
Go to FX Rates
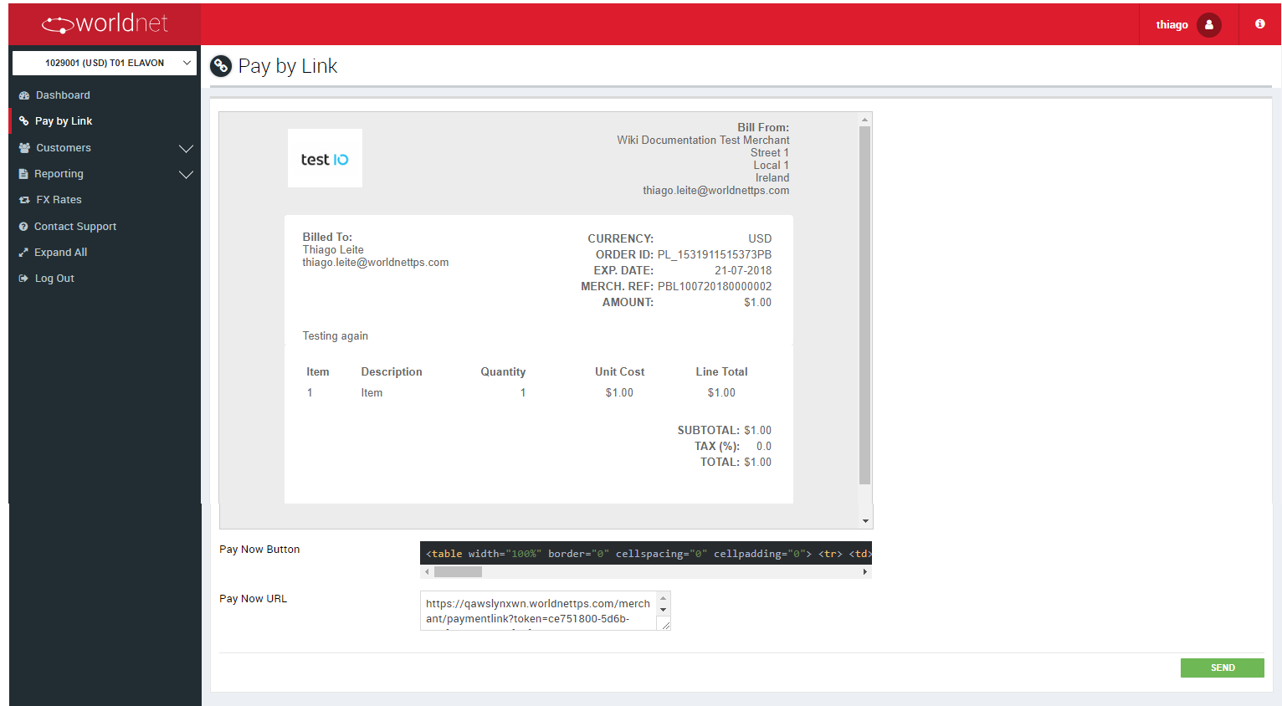pyautogui.click(x=59, y=200)
